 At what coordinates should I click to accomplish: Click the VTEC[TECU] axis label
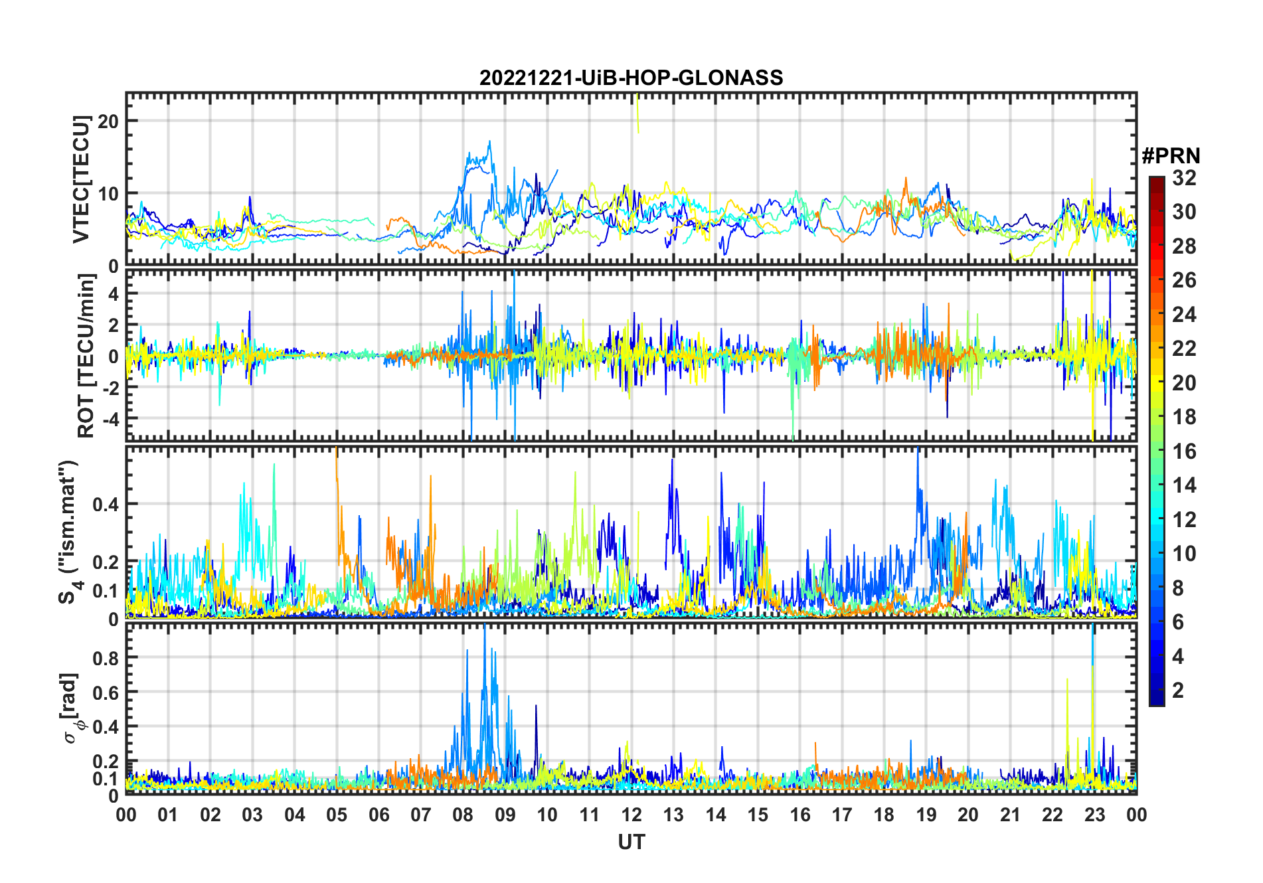pos(82,179)
